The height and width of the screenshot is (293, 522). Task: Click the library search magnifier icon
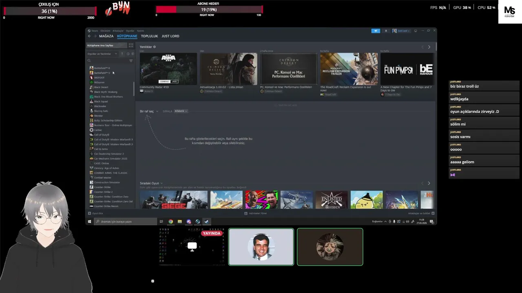click(89, 61)
